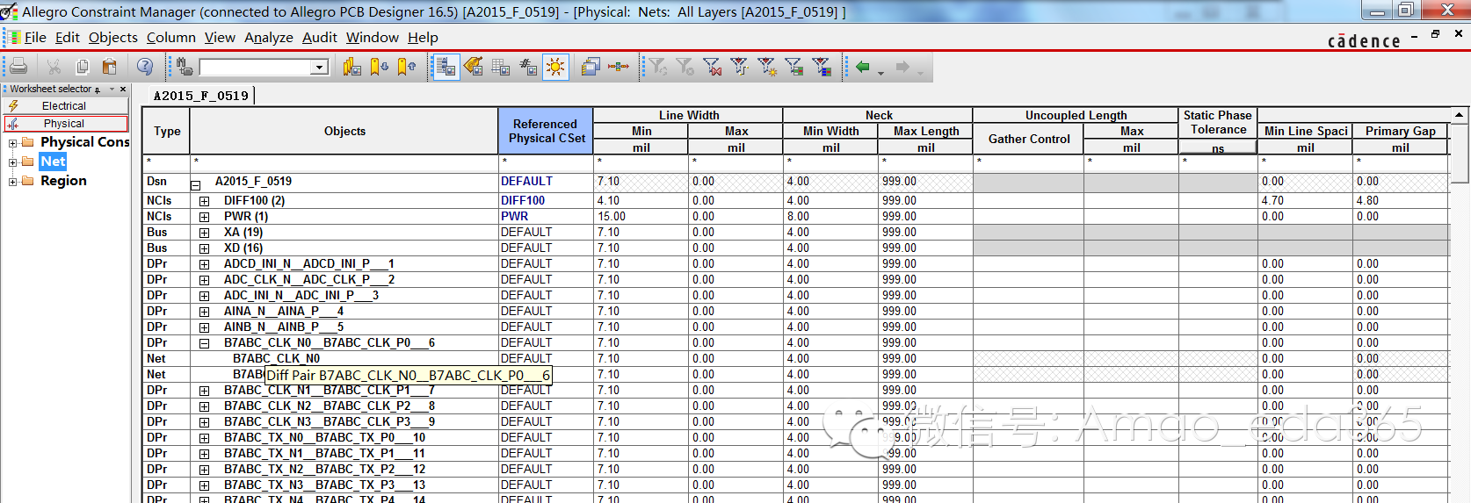Open the View menu

click(x=220, y=37)
